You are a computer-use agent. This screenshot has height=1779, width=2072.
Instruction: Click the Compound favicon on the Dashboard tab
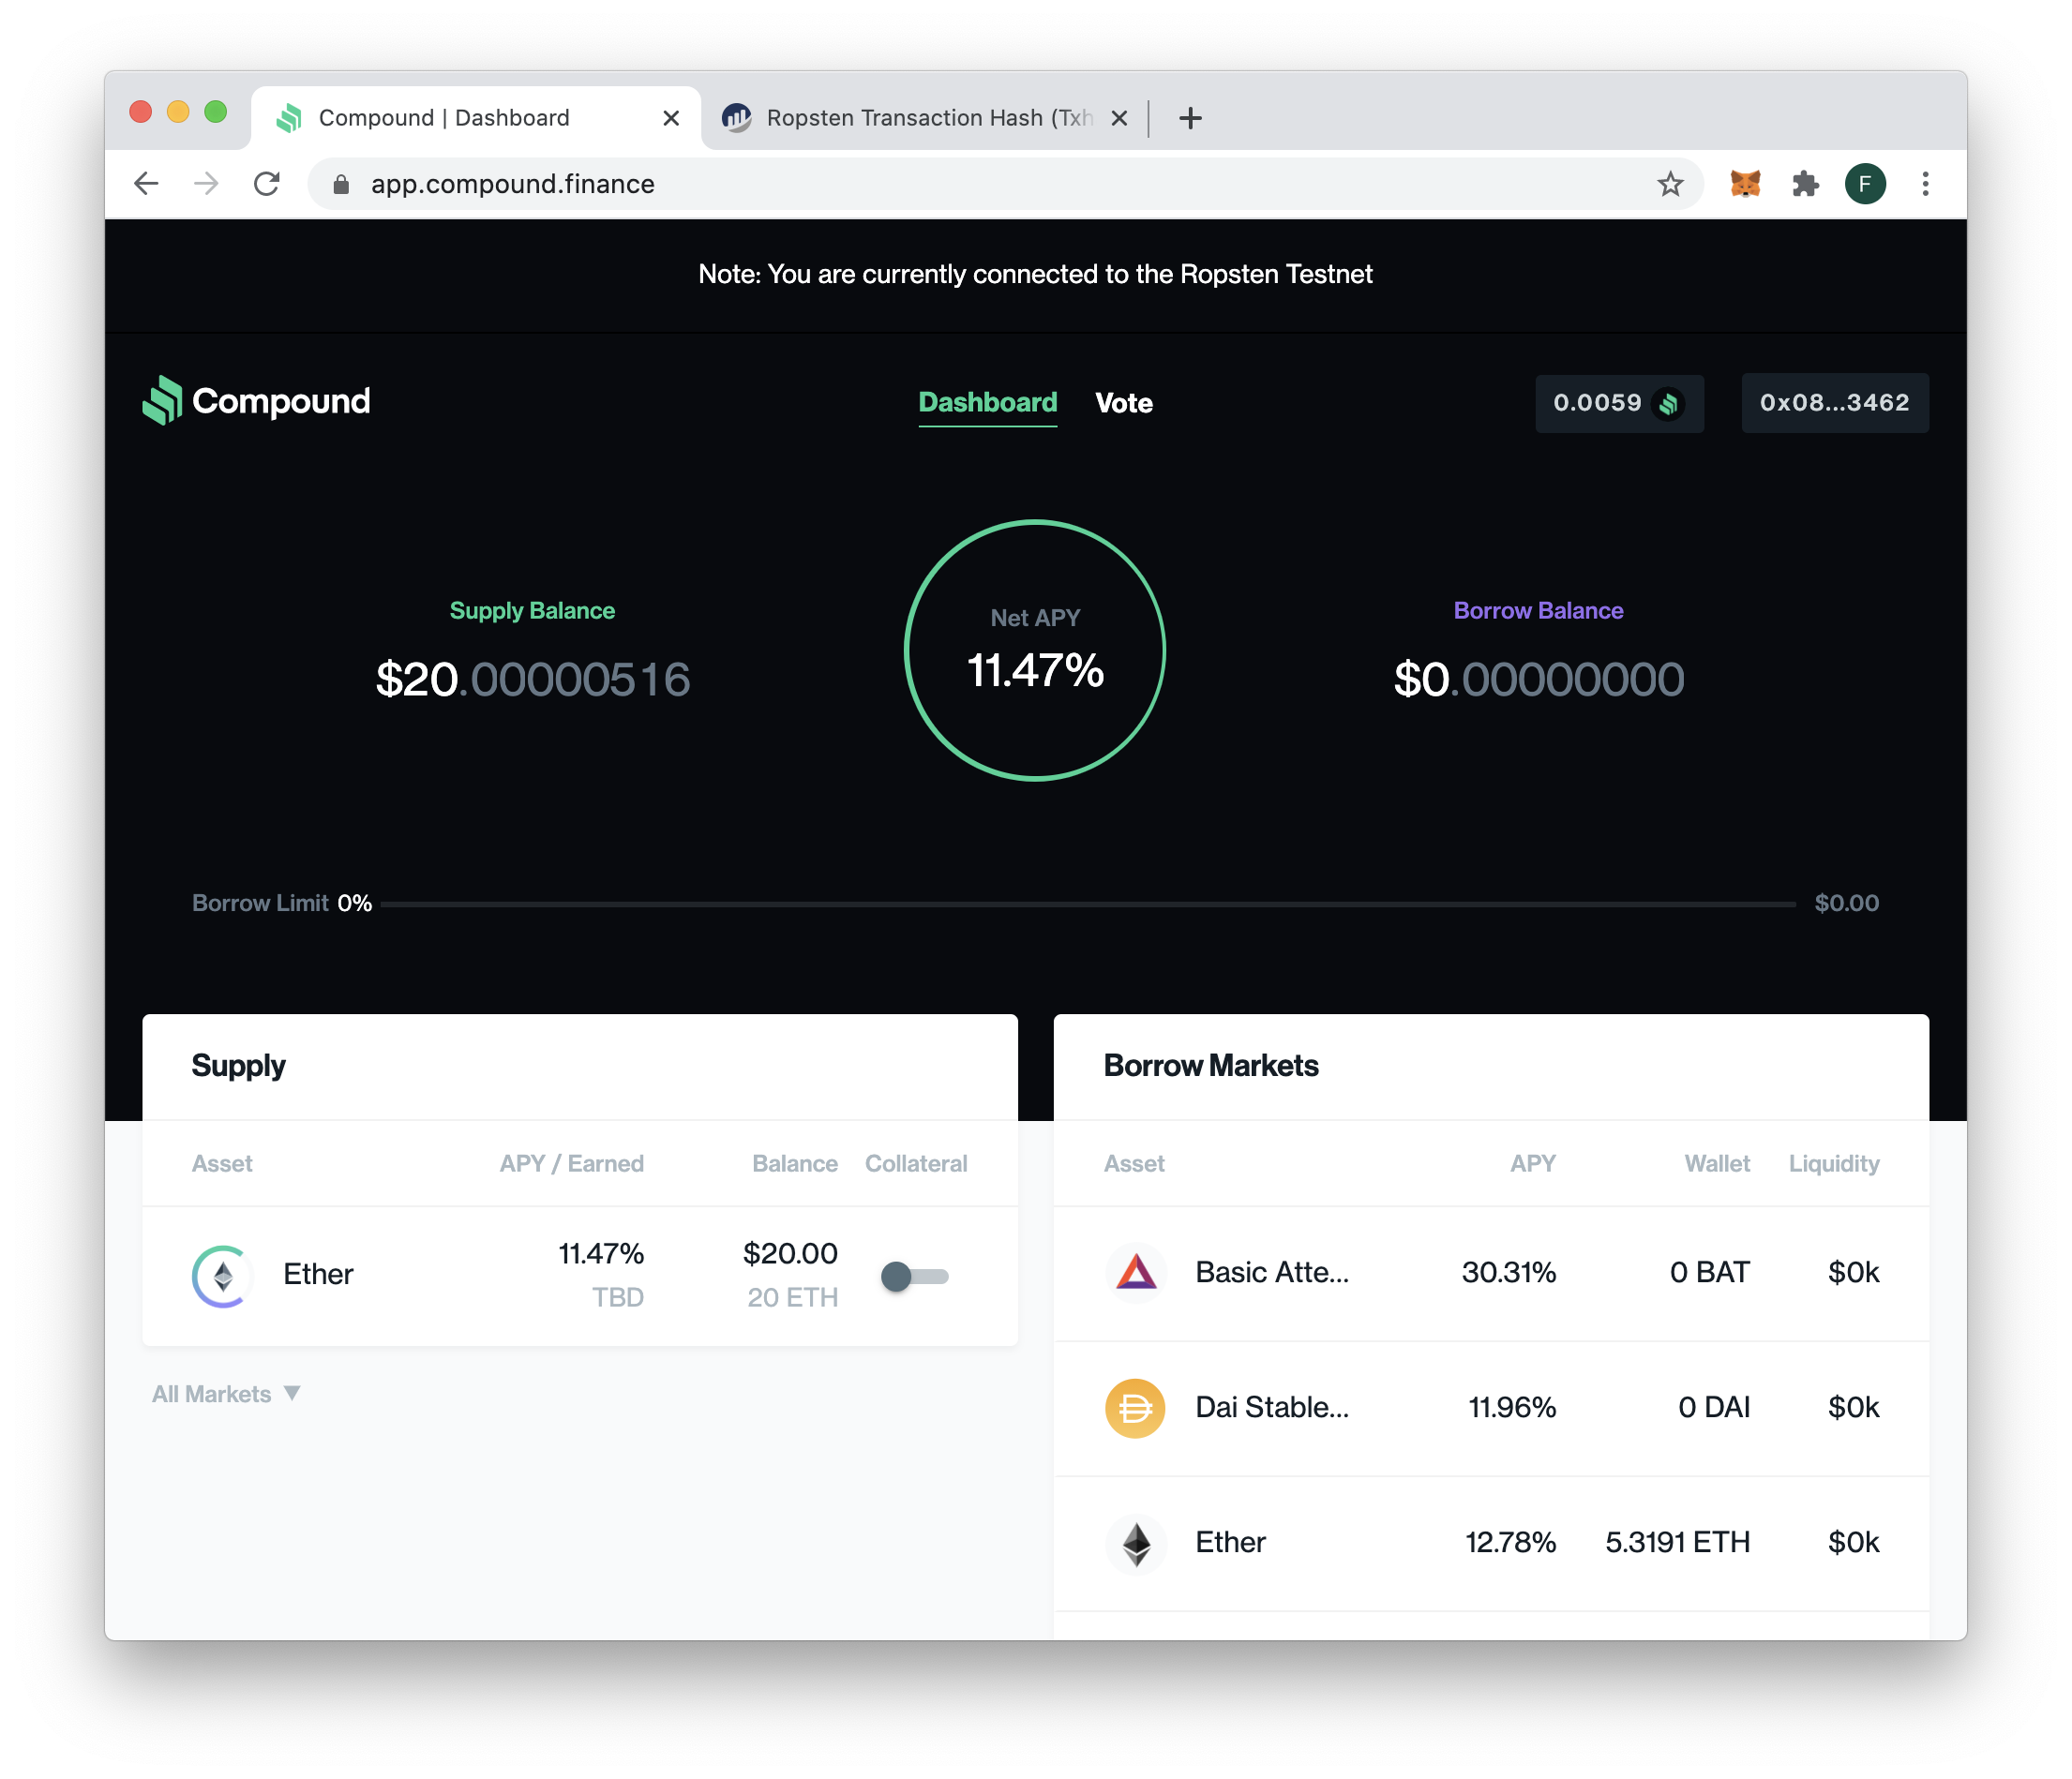(289, 118)
